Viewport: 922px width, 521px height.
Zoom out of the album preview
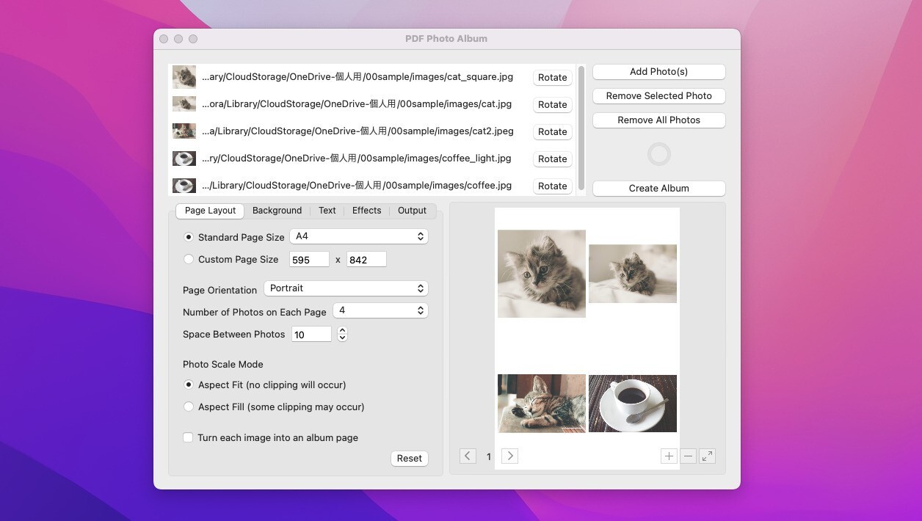click(688, 456)
